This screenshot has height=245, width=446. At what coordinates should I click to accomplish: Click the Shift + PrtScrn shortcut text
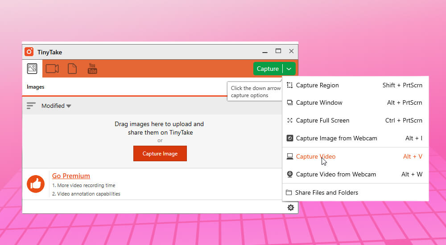(x=402, y=85)
